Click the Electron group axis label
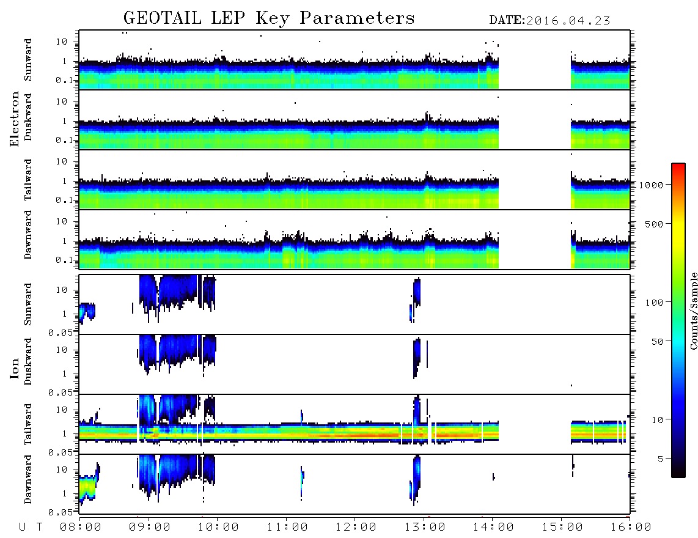Image resolution: width=698 pixels, height=538 pixels. [x=14, y=119]
